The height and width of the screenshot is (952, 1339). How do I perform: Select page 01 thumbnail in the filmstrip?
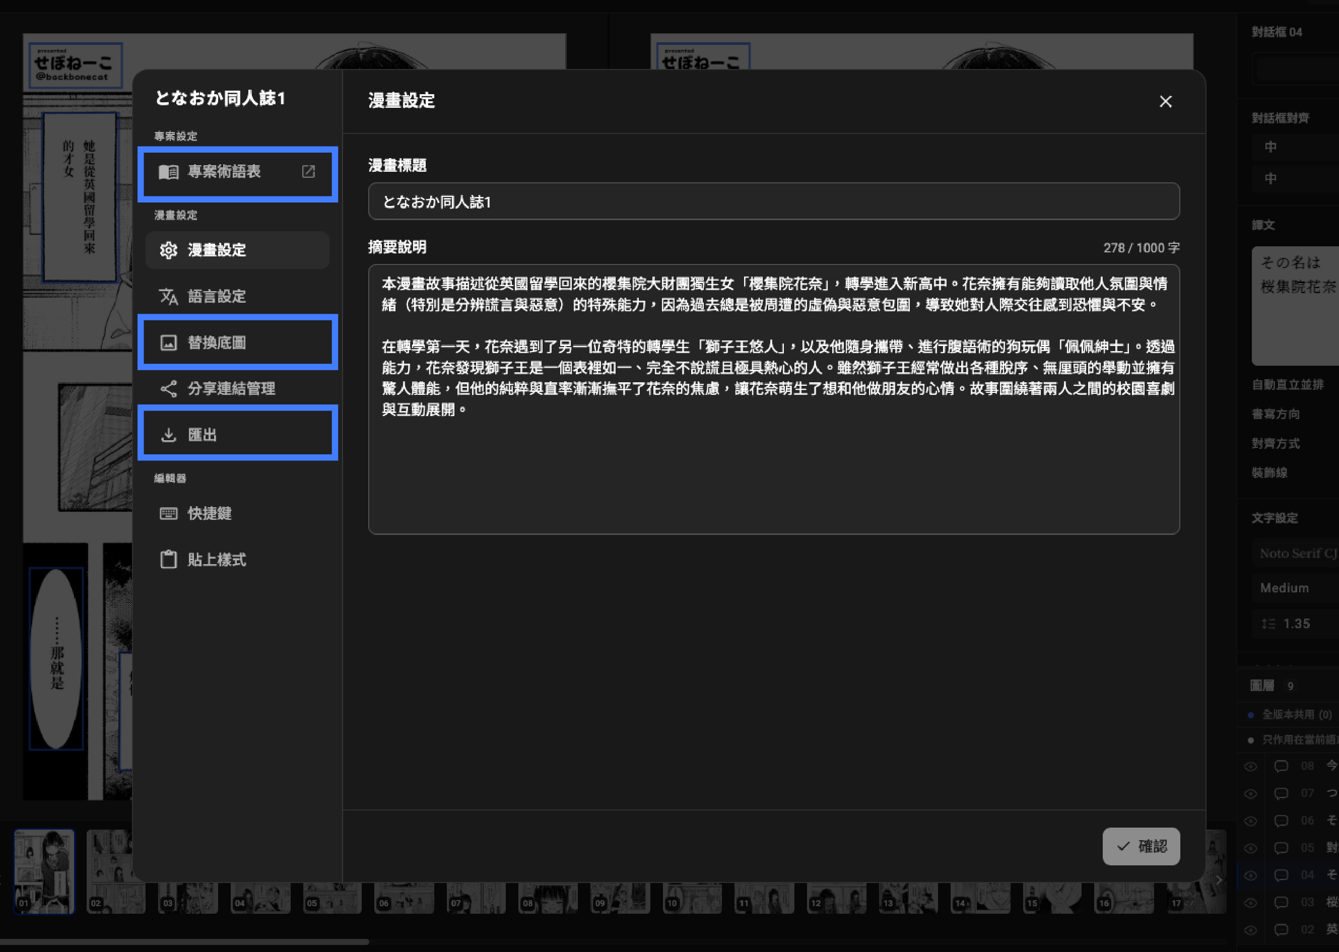coord(44,871)
